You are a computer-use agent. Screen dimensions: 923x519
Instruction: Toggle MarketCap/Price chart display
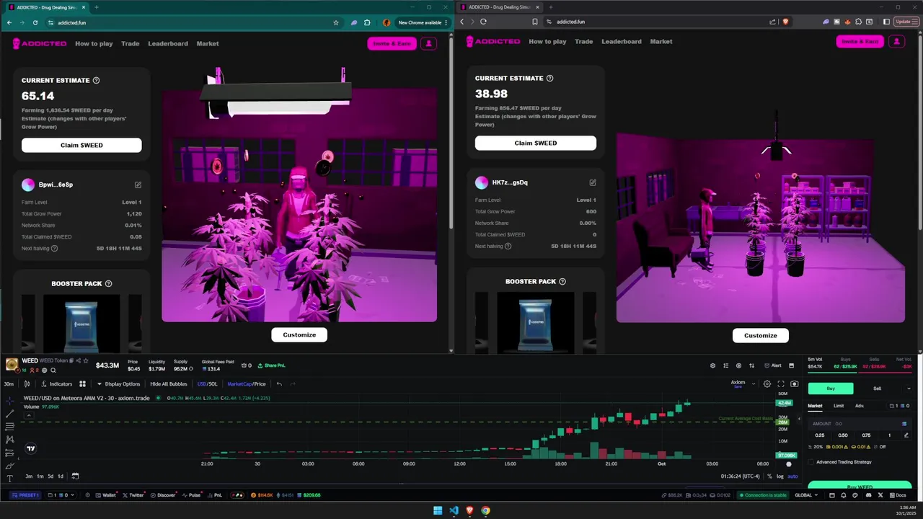(247, 384)
